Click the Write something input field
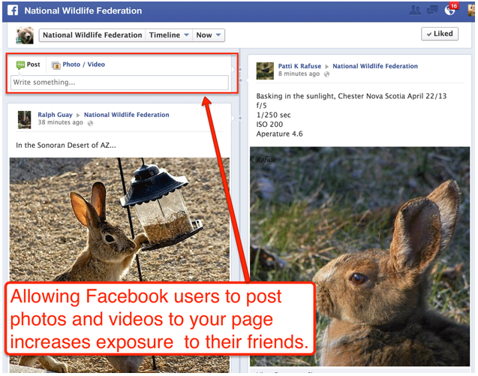This screenshot has width=478, height=376. [119, 83]
